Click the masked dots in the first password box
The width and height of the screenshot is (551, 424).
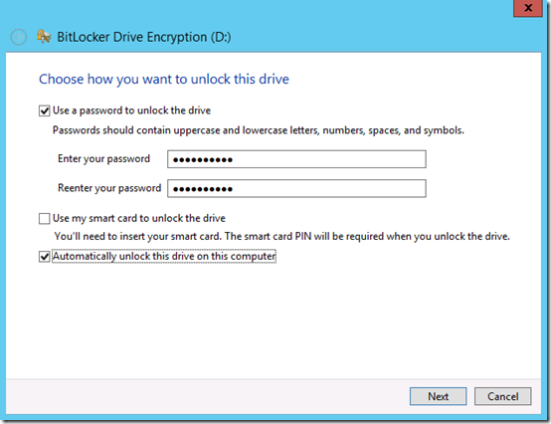pyautogui.click(x=203, y=160)
